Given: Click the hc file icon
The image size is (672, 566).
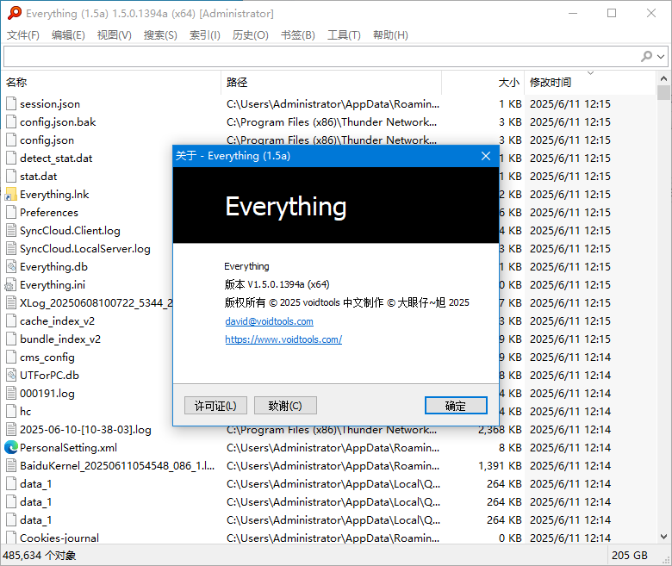Looking at the screenshot, I should [x=11, y=411].
